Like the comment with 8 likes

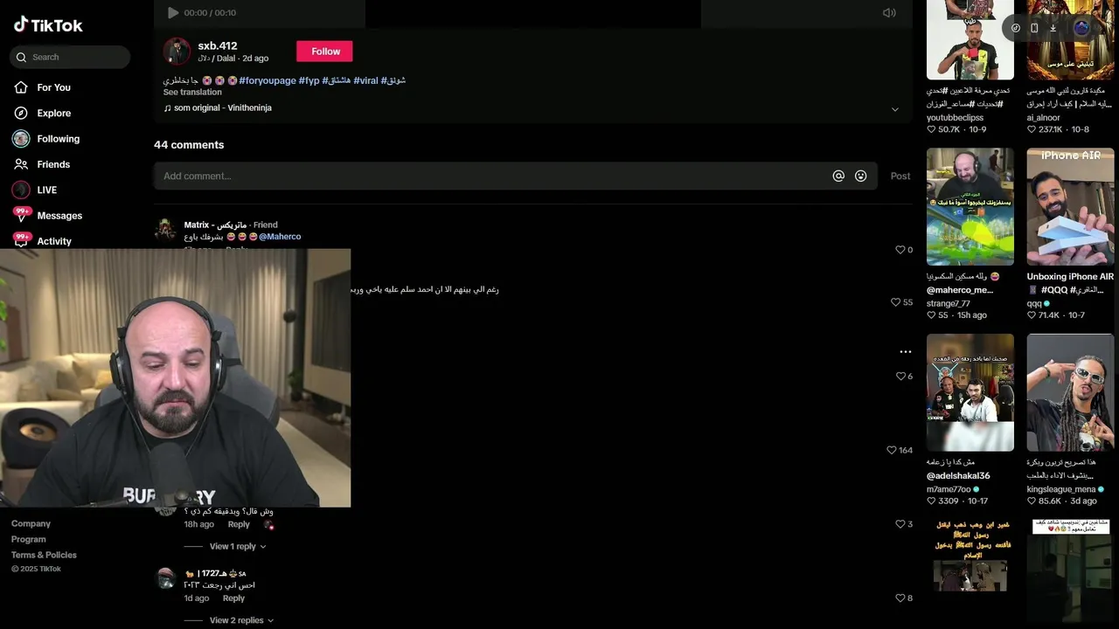900,598
